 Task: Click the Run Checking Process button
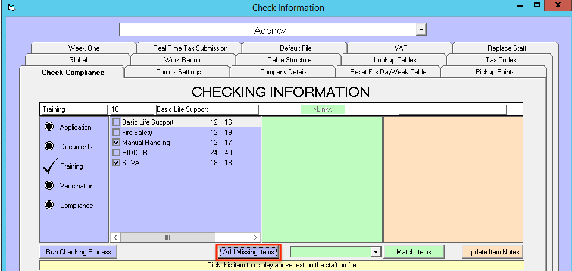79,252
